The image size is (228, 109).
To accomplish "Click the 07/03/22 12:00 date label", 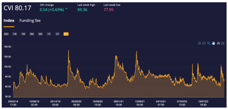I will click(182, 103).
